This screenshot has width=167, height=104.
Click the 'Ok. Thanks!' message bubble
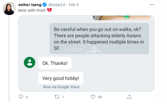click(55, 63)
